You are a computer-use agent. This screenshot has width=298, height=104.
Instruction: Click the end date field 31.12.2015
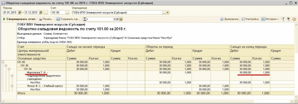point(31,13)
